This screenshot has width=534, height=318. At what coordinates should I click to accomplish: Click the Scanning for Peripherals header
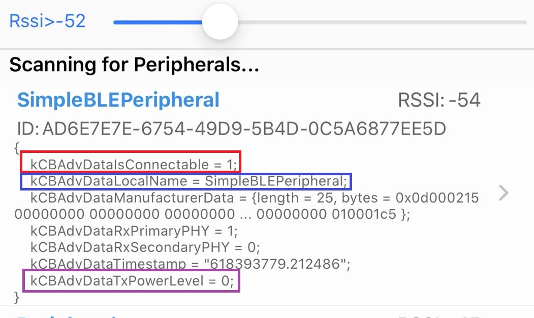[x=134, y=65]
